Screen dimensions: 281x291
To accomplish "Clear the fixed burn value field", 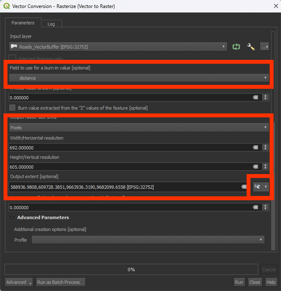I will point(256,97).
